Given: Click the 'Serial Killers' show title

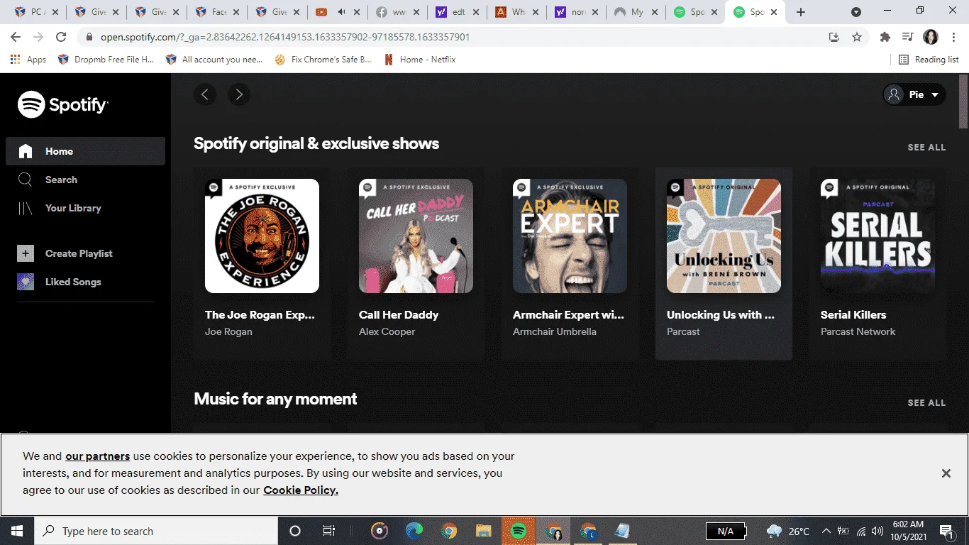Looking at the screenshot, I should coord(853,315).
